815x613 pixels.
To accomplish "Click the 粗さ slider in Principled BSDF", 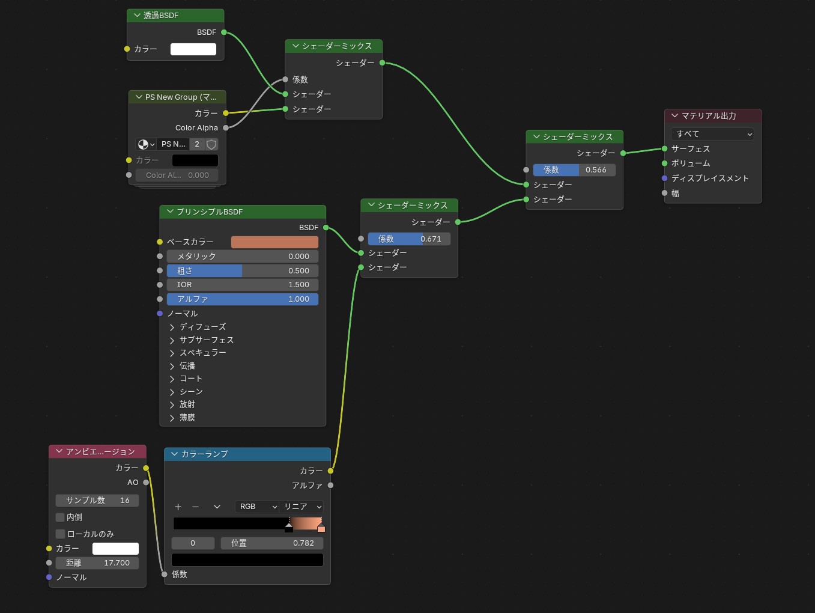I will pos(243,271).
